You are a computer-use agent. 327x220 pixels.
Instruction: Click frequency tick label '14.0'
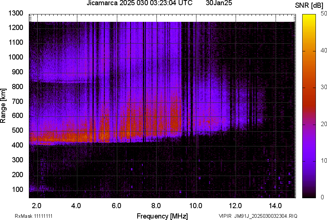tap(275, 206)
